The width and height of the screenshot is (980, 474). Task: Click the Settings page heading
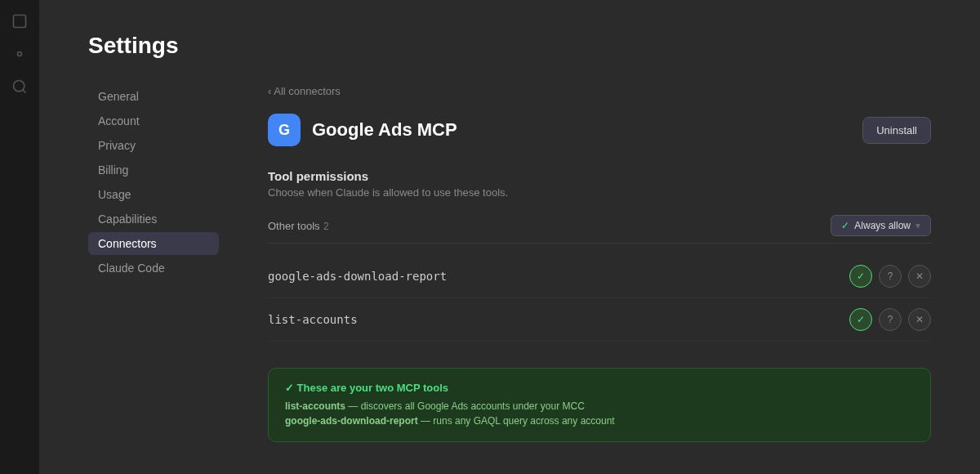coord(133,46)
